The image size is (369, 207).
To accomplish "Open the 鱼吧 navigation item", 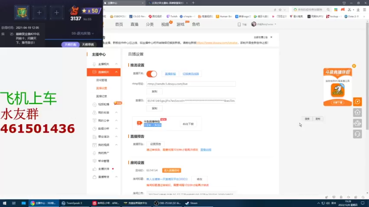I will (196, 24).
